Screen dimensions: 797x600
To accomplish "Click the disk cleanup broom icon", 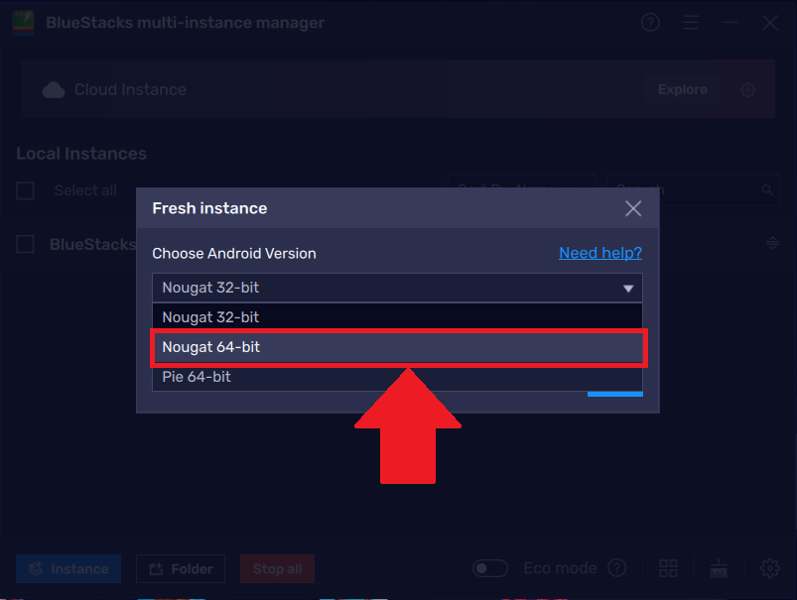I will pos(719,568).
